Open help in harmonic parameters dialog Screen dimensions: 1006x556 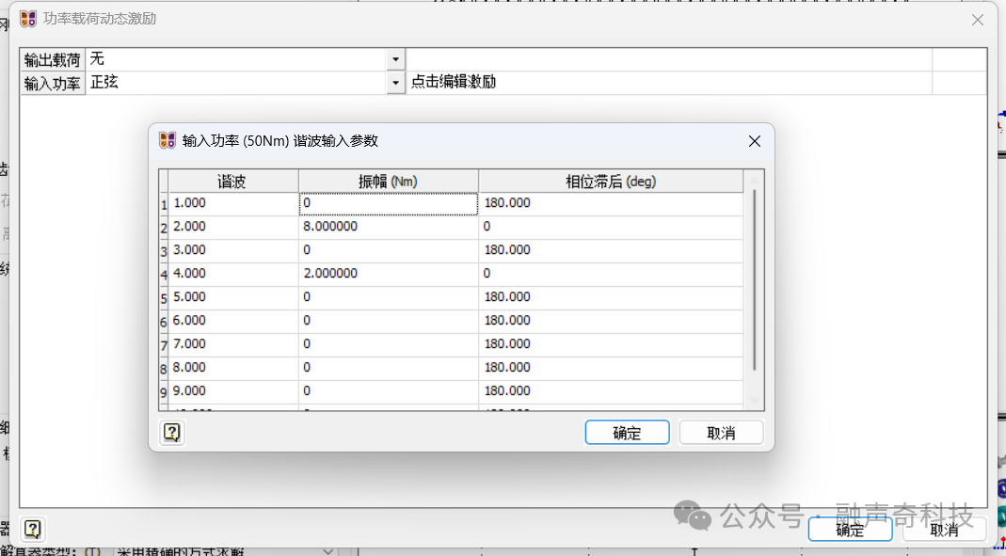[171, 432]
